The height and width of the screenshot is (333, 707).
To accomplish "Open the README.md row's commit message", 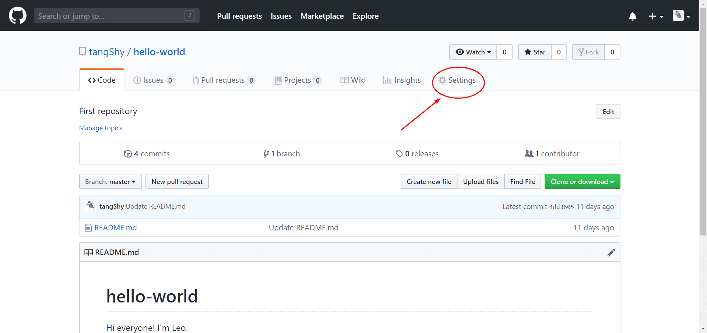I will (x=303, y=228).
